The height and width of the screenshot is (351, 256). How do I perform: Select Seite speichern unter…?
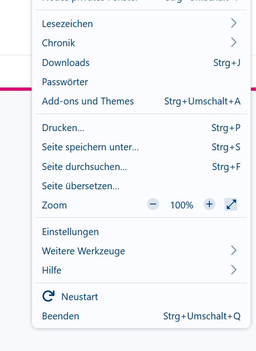point(141,147)
